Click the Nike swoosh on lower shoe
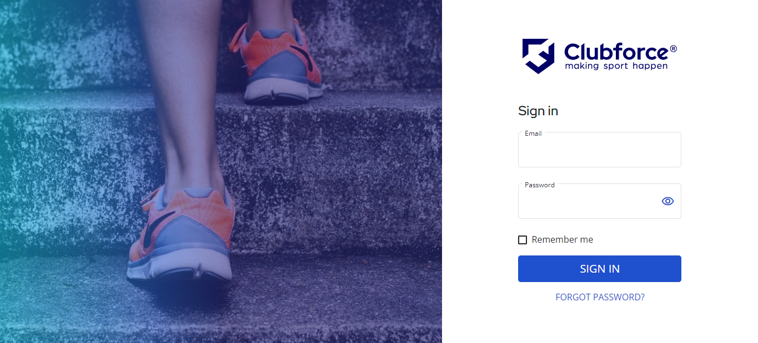758x343 pixels. (x=149, y=234)
